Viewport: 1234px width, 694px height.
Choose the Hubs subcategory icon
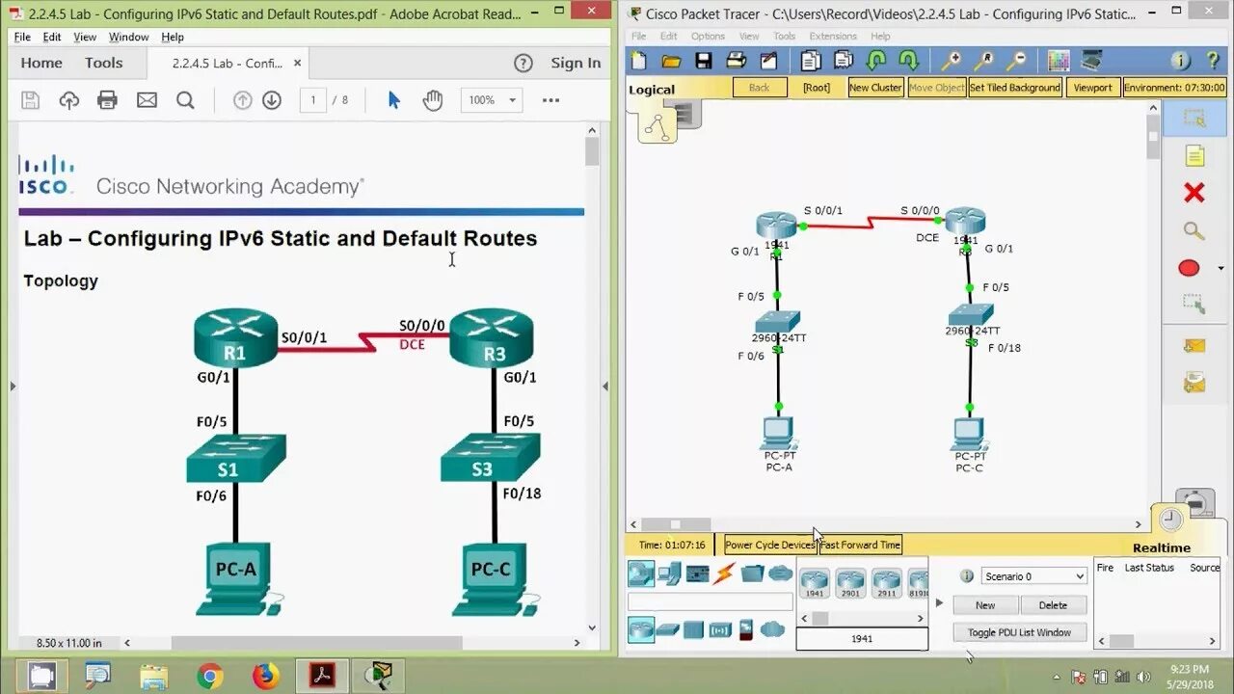694,630
